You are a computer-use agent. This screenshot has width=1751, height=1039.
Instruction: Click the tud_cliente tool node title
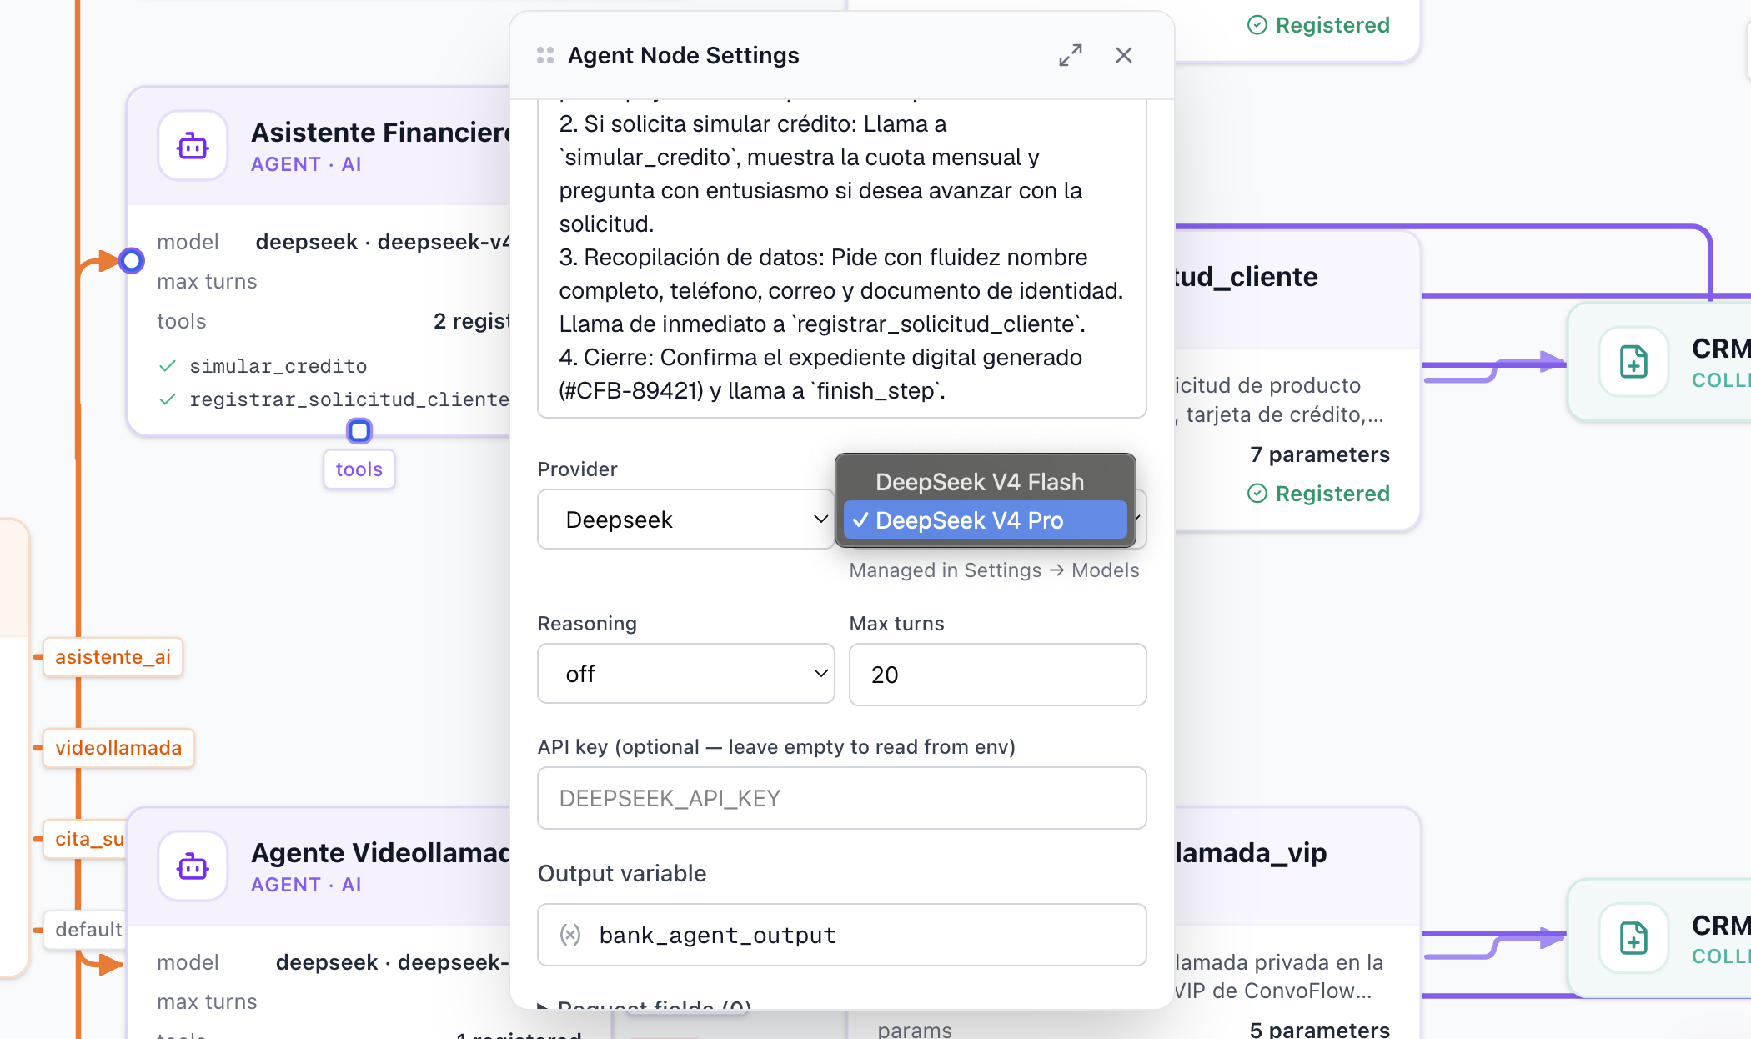tap(1247, 277)
